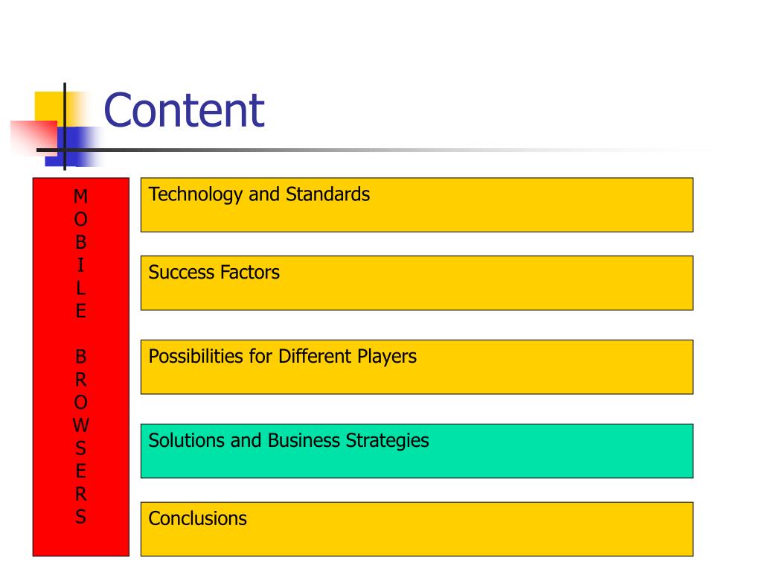Click the Conclusions box

(417, 529)
